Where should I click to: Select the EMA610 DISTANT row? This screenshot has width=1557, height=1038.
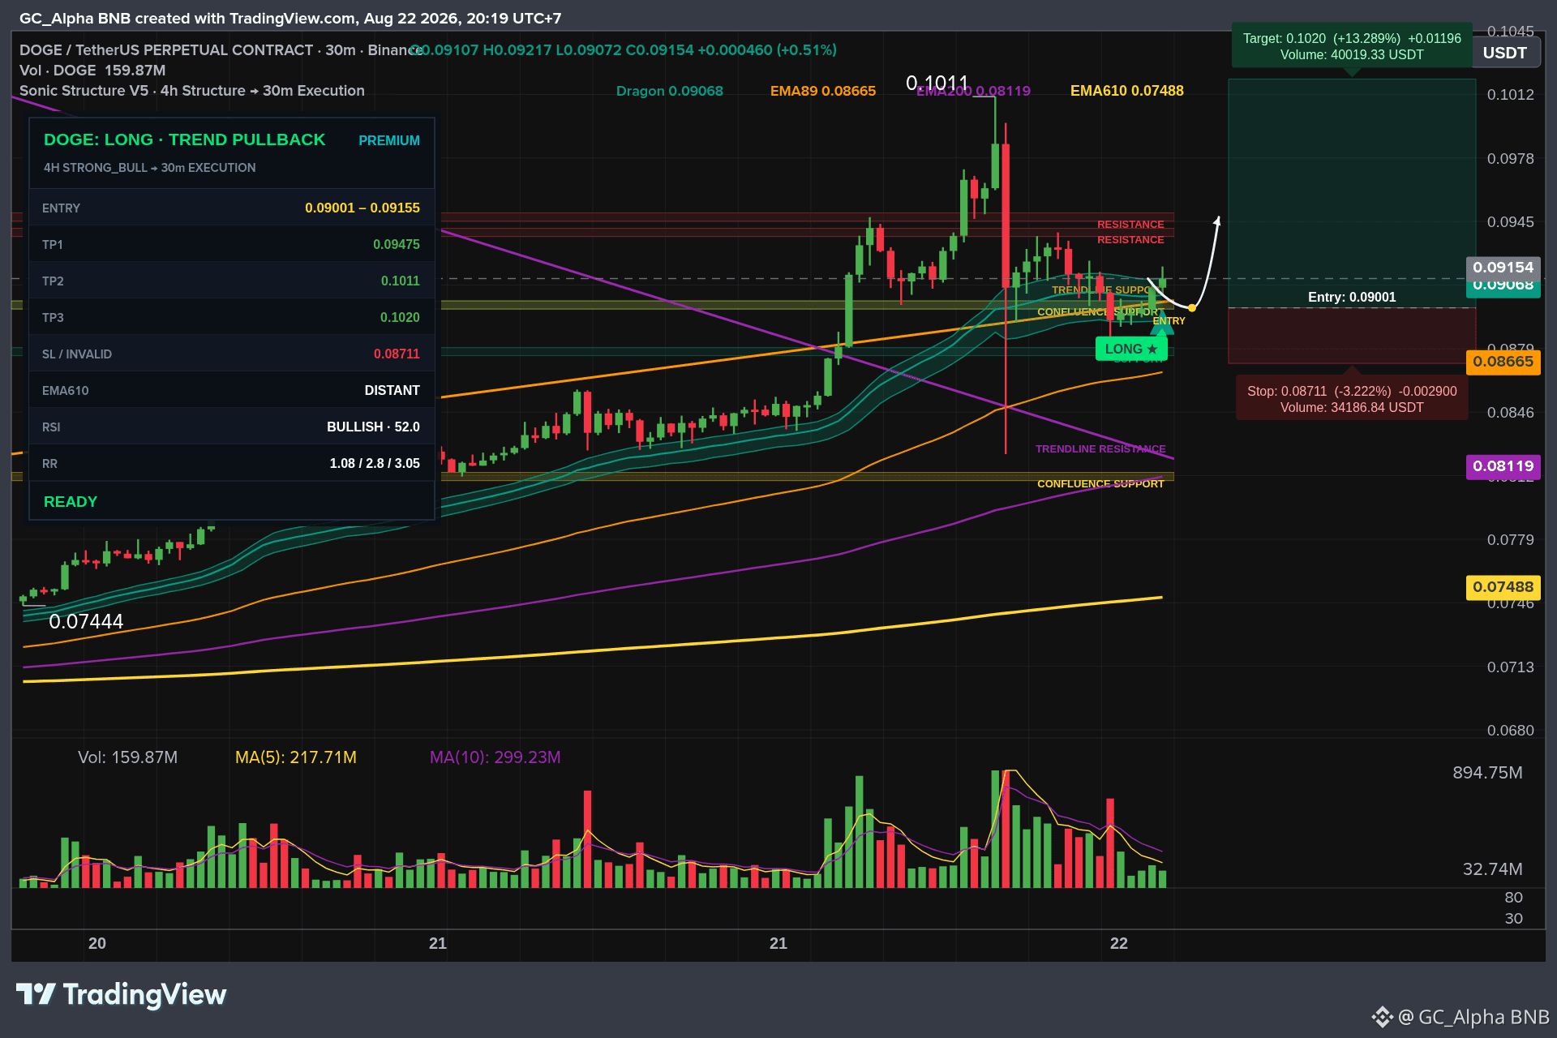coord(231,390)
